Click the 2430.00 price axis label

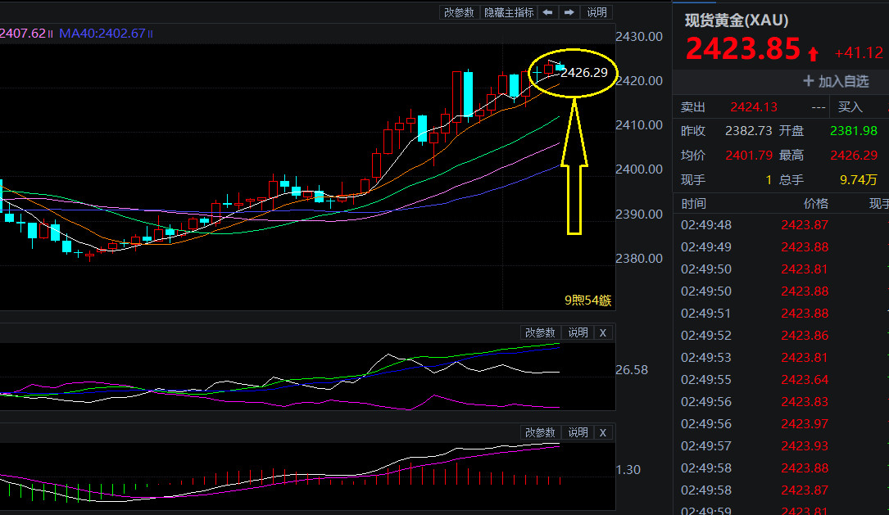pos(639,37)
